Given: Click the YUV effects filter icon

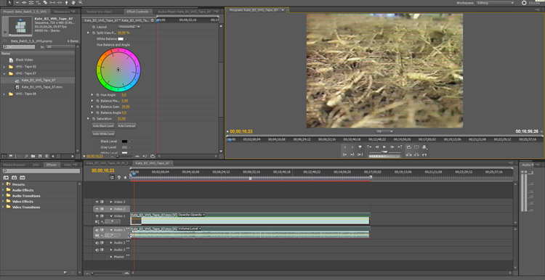Looking at the screenshot, I should [x=23, y=177].
